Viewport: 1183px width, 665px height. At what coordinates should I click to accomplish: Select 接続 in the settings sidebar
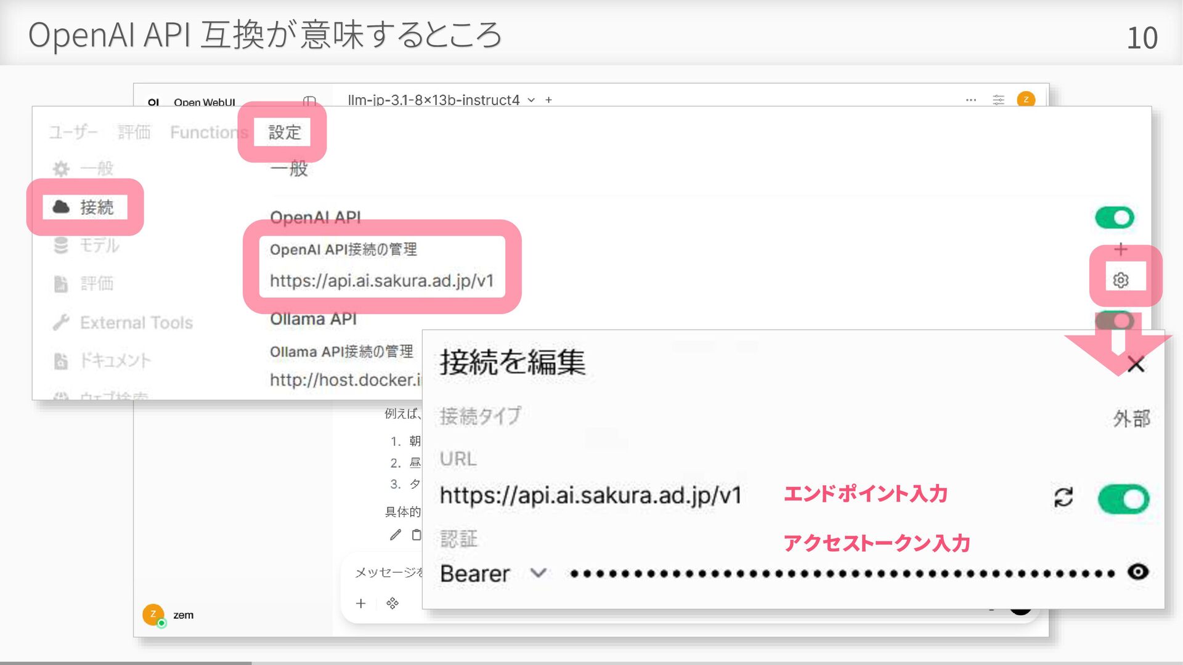point(86,208)
